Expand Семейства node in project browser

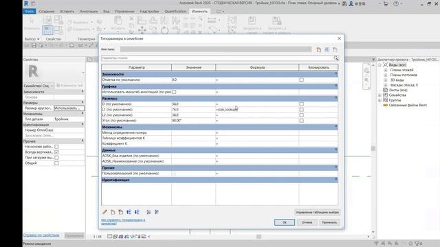pyautogui.click(x=380, y=95)
